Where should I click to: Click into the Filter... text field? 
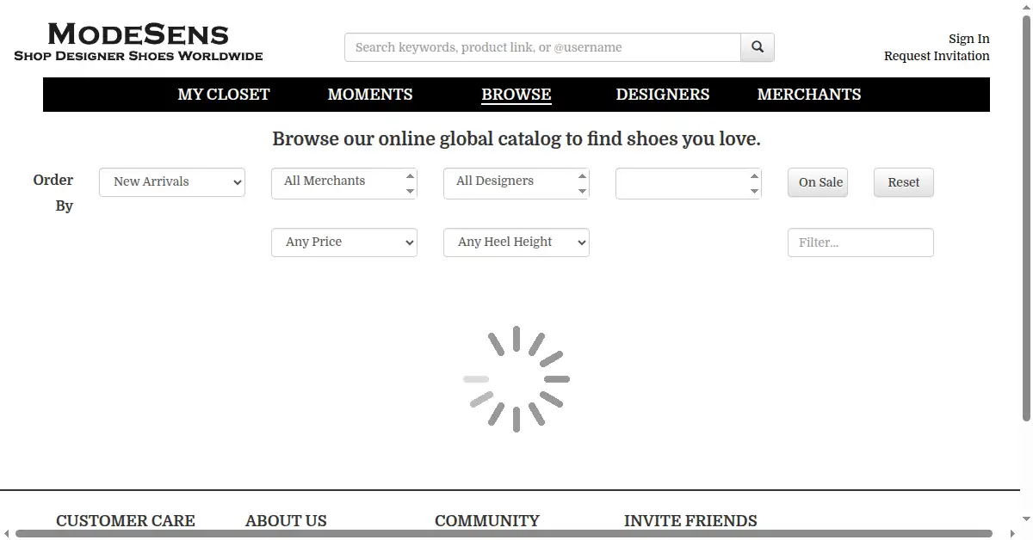tap(861, 242)
